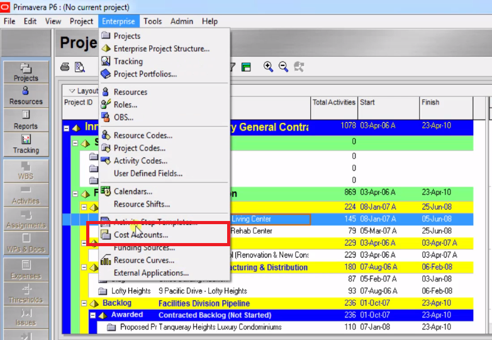The image size is (492, 340).
Task: Collapse the yellow row with 224 activities
Action: click(84, 207)
